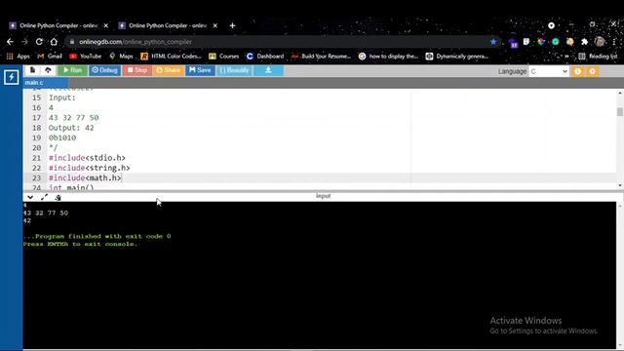Click the 'Output: 42' comment line
The height and width of the screenshot is (351, 624).
71,128
